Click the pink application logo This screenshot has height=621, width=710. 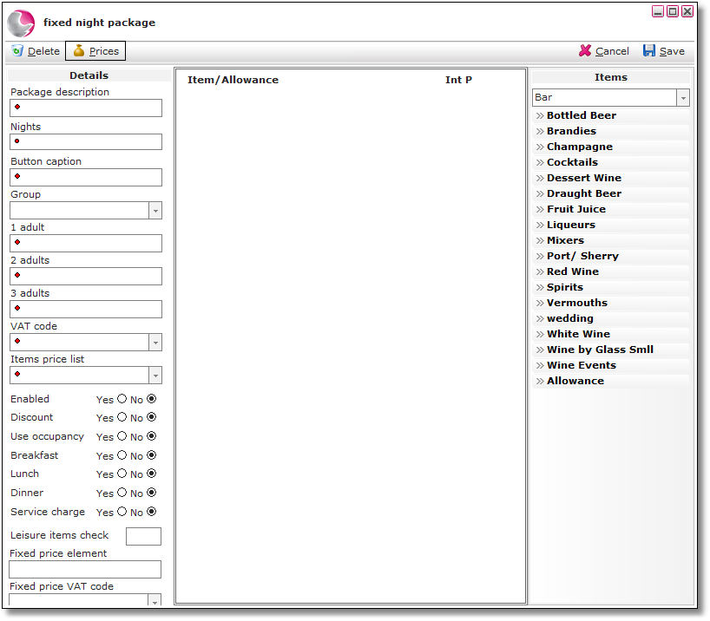(22, 23)
